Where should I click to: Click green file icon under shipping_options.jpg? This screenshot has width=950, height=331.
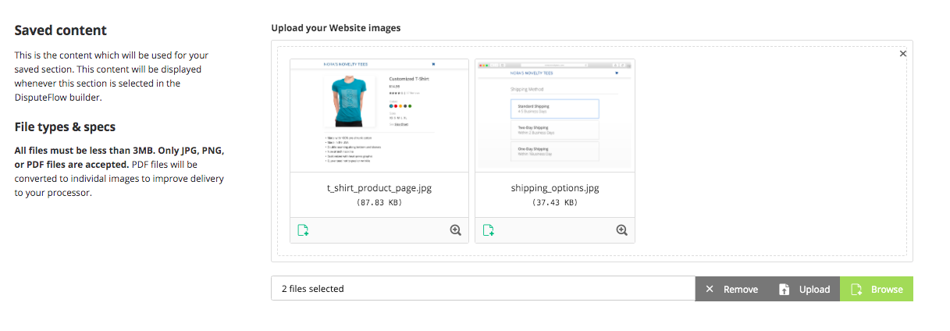488,230
